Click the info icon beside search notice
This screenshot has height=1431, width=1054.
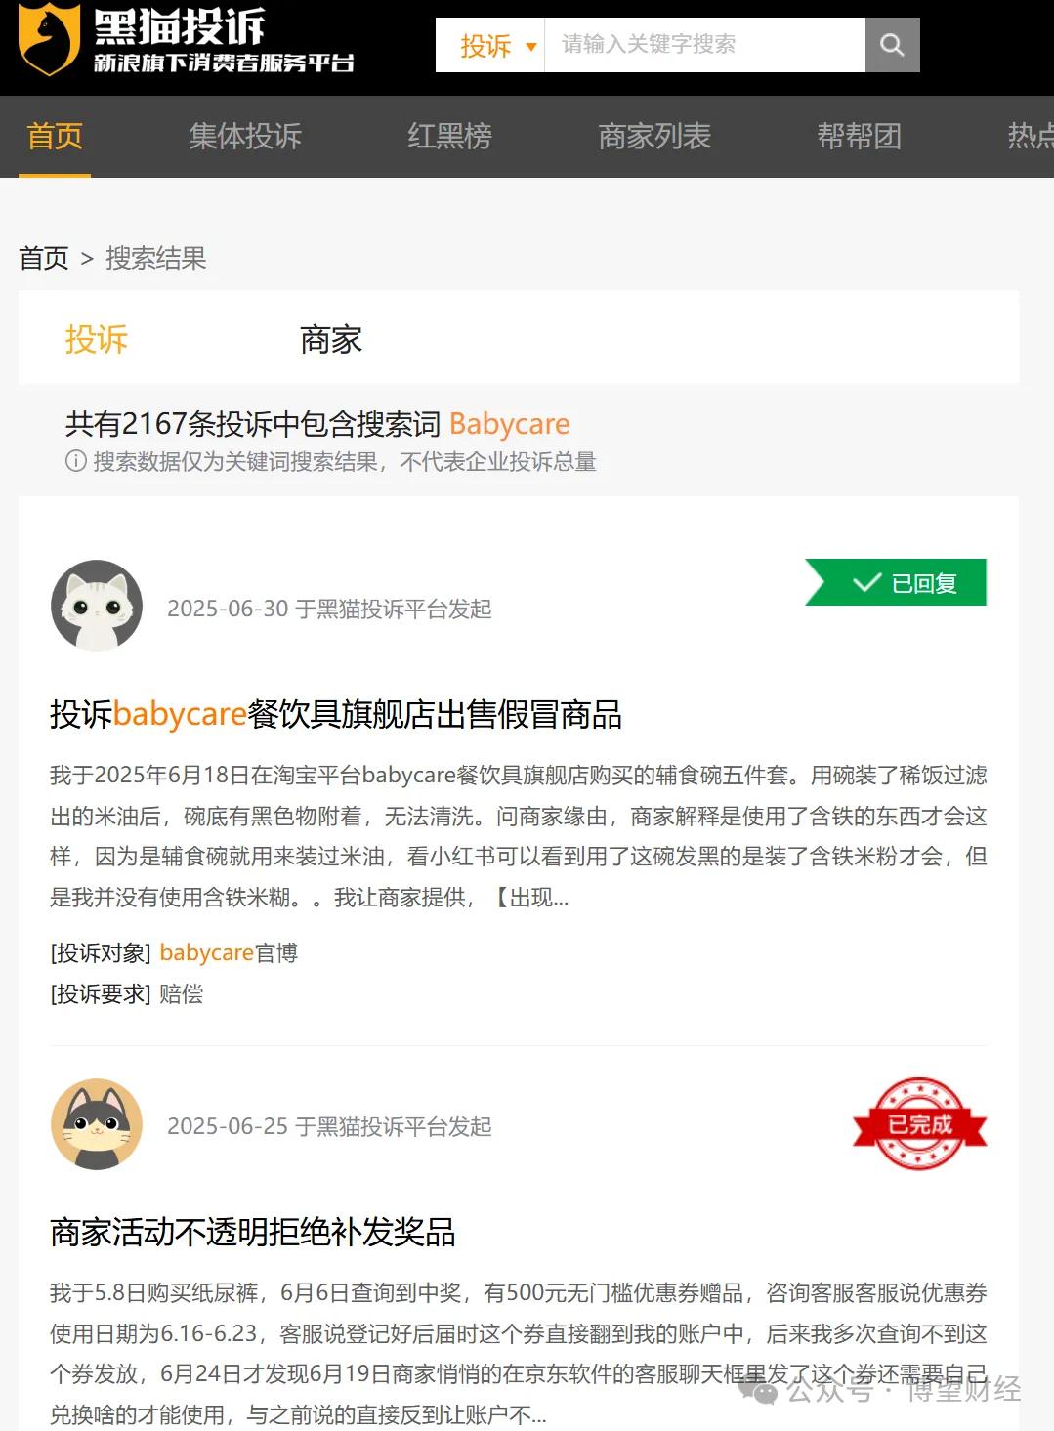coord(75,461)
